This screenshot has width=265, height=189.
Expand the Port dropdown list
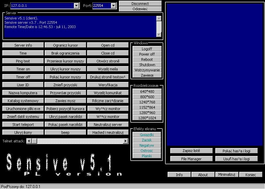pyautogui.click(x=114, y=6)
